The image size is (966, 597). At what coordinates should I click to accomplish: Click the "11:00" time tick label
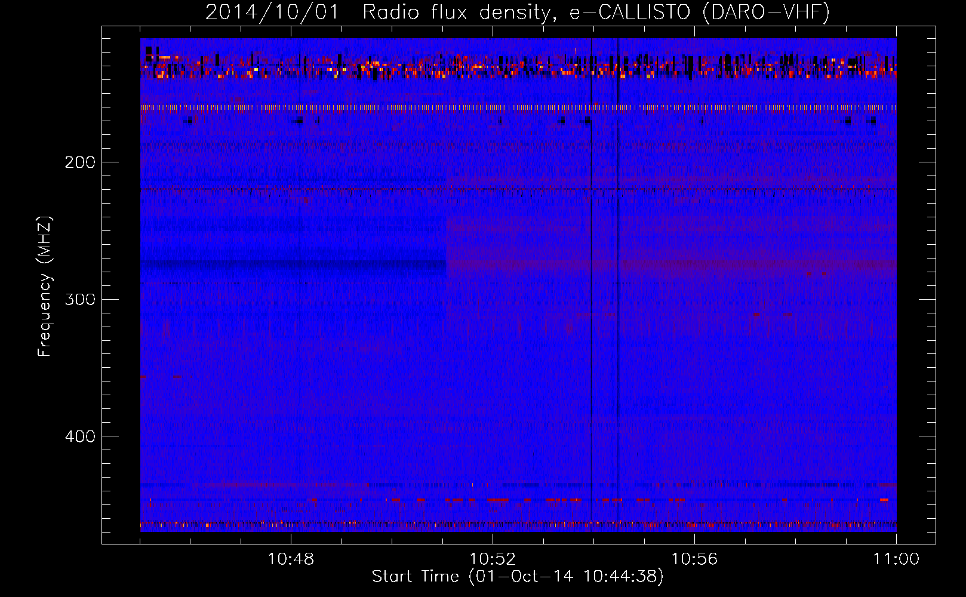coord(896,559)
